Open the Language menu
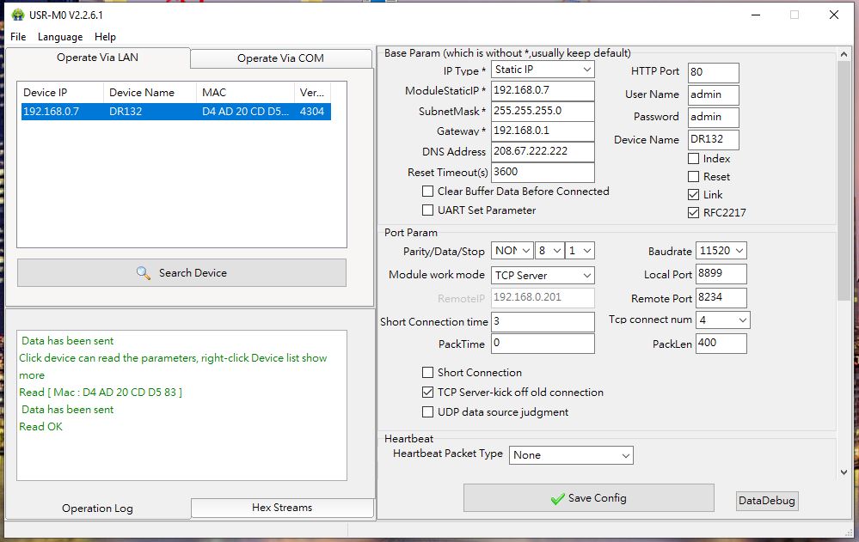Viewport: 859px width, 542px height. point(60,37)
